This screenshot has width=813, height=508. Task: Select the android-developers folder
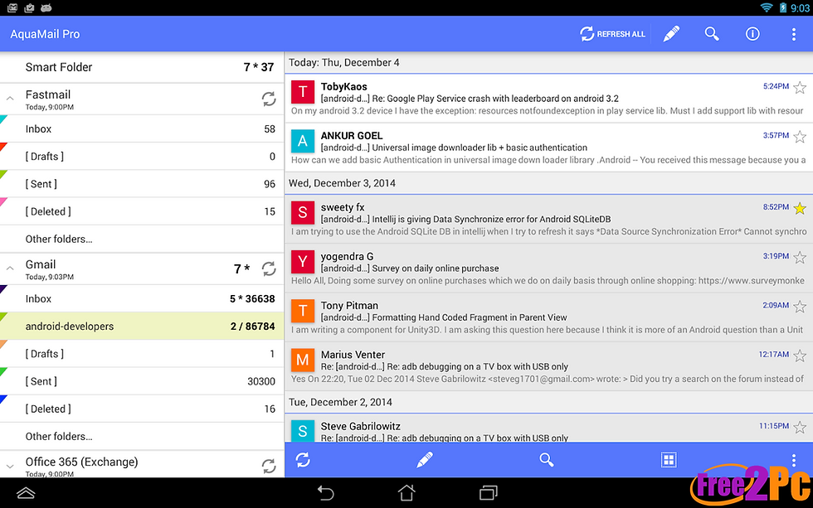142,327
